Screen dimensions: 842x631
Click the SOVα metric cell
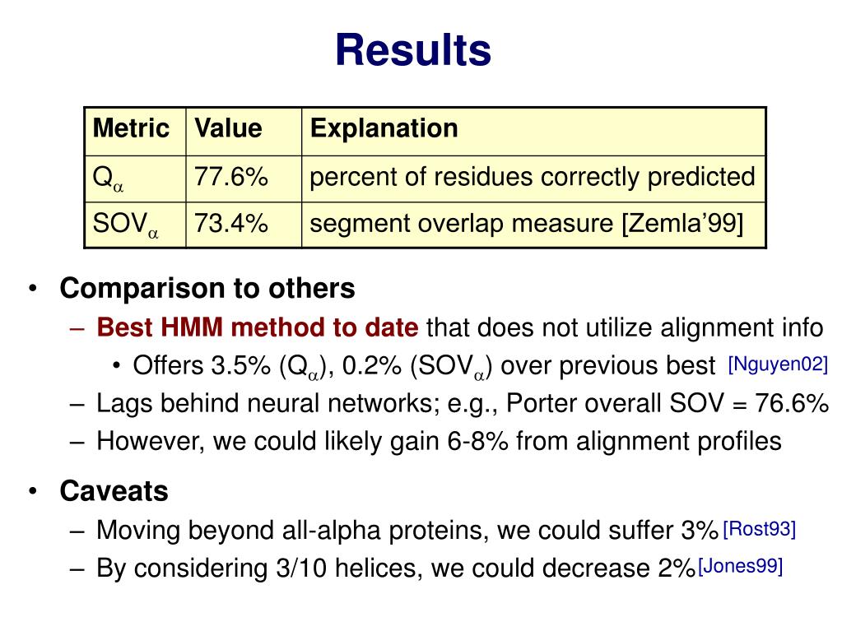[135, 225]
